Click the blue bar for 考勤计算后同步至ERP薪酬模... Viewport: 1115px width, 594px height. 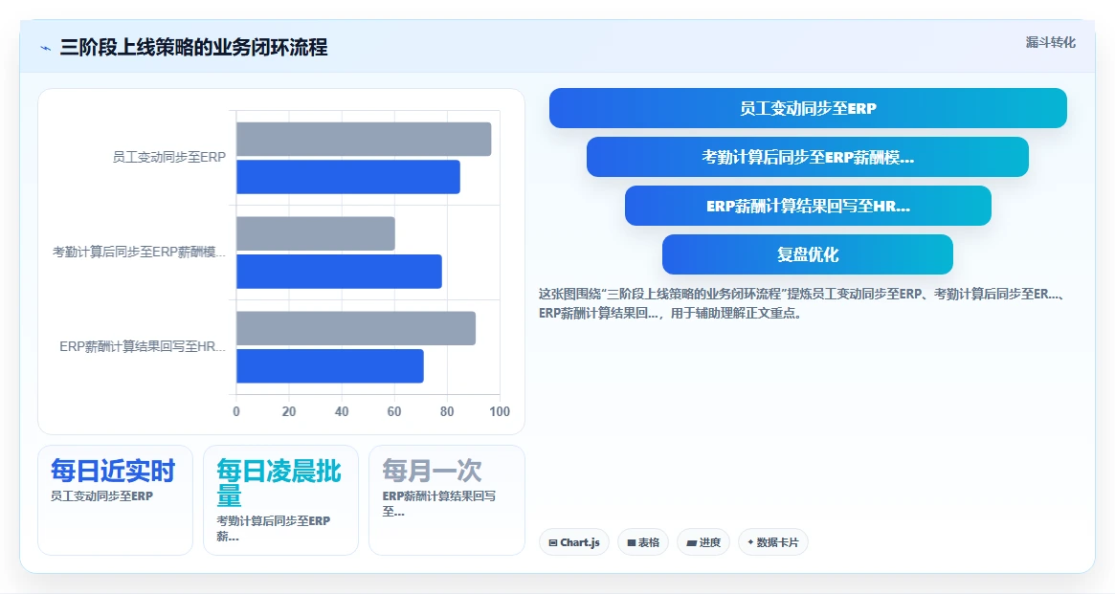click(x=339, y=272)
